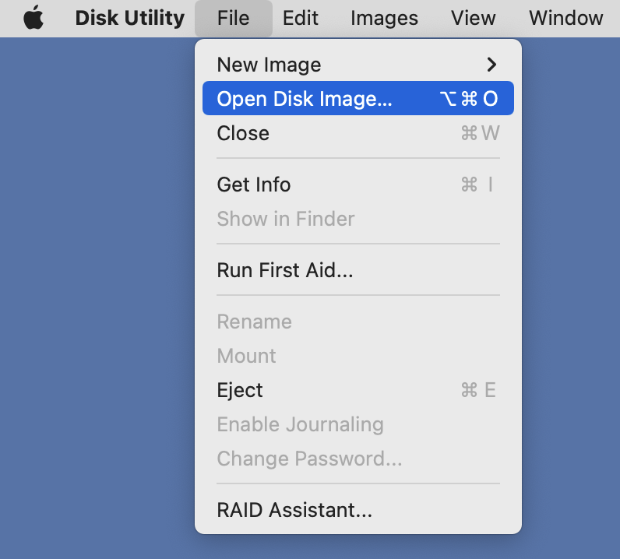Image resolution: width=620 pixels, height=559 pixels.
Task: Choose Eject from the menu
Action: click(358, 390)
